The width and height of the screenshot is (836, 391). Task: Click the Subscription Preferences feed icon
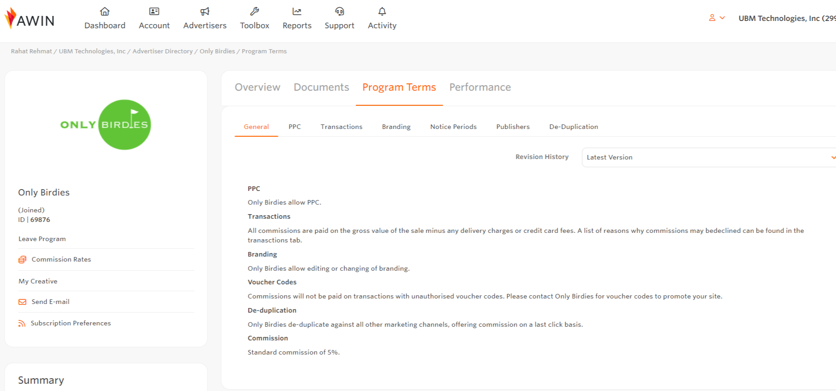(22, 323)
